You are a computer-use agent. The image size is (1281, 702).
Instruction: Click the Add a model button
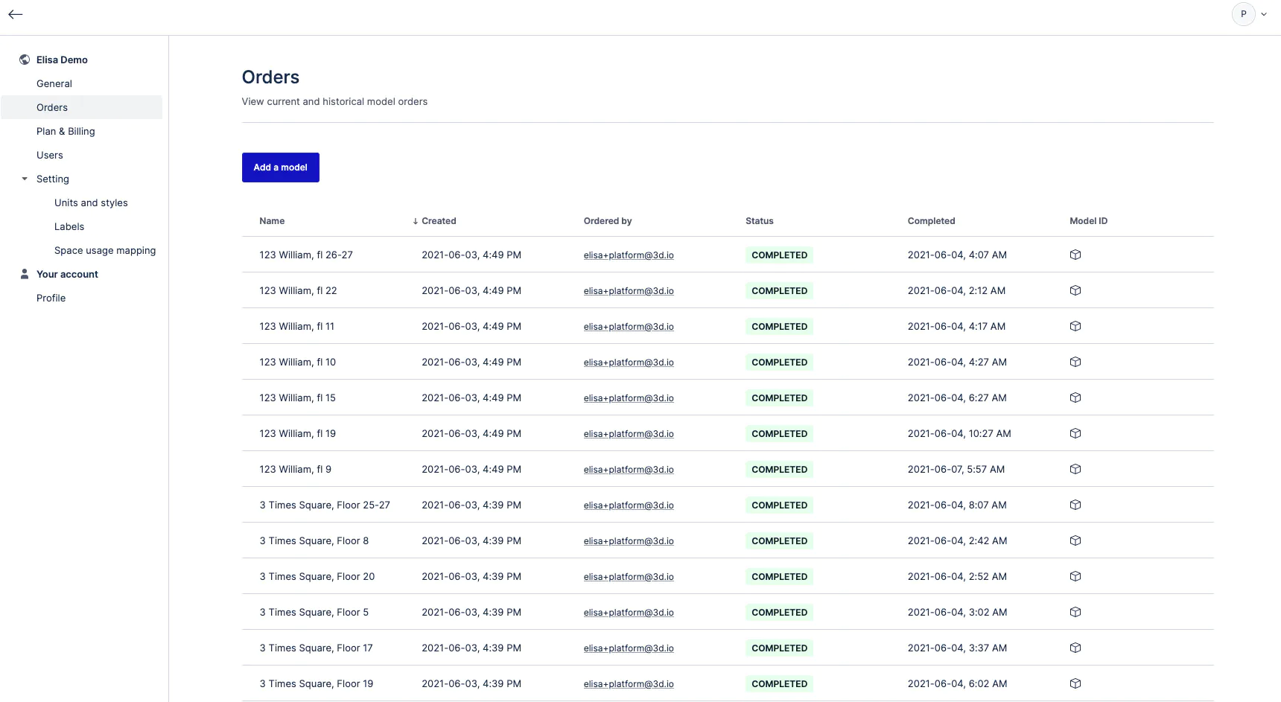coord(280,167)
